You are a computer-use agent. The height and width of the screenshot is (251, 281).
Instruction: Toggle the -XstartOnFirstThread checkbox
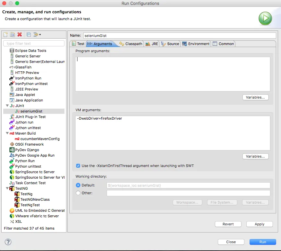coord(78,166)
